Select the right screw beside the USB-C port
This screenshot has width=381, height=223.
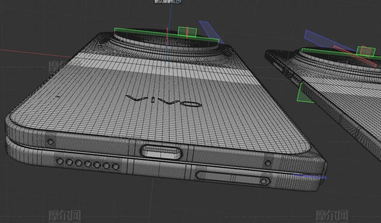click(x=268, y=163)
